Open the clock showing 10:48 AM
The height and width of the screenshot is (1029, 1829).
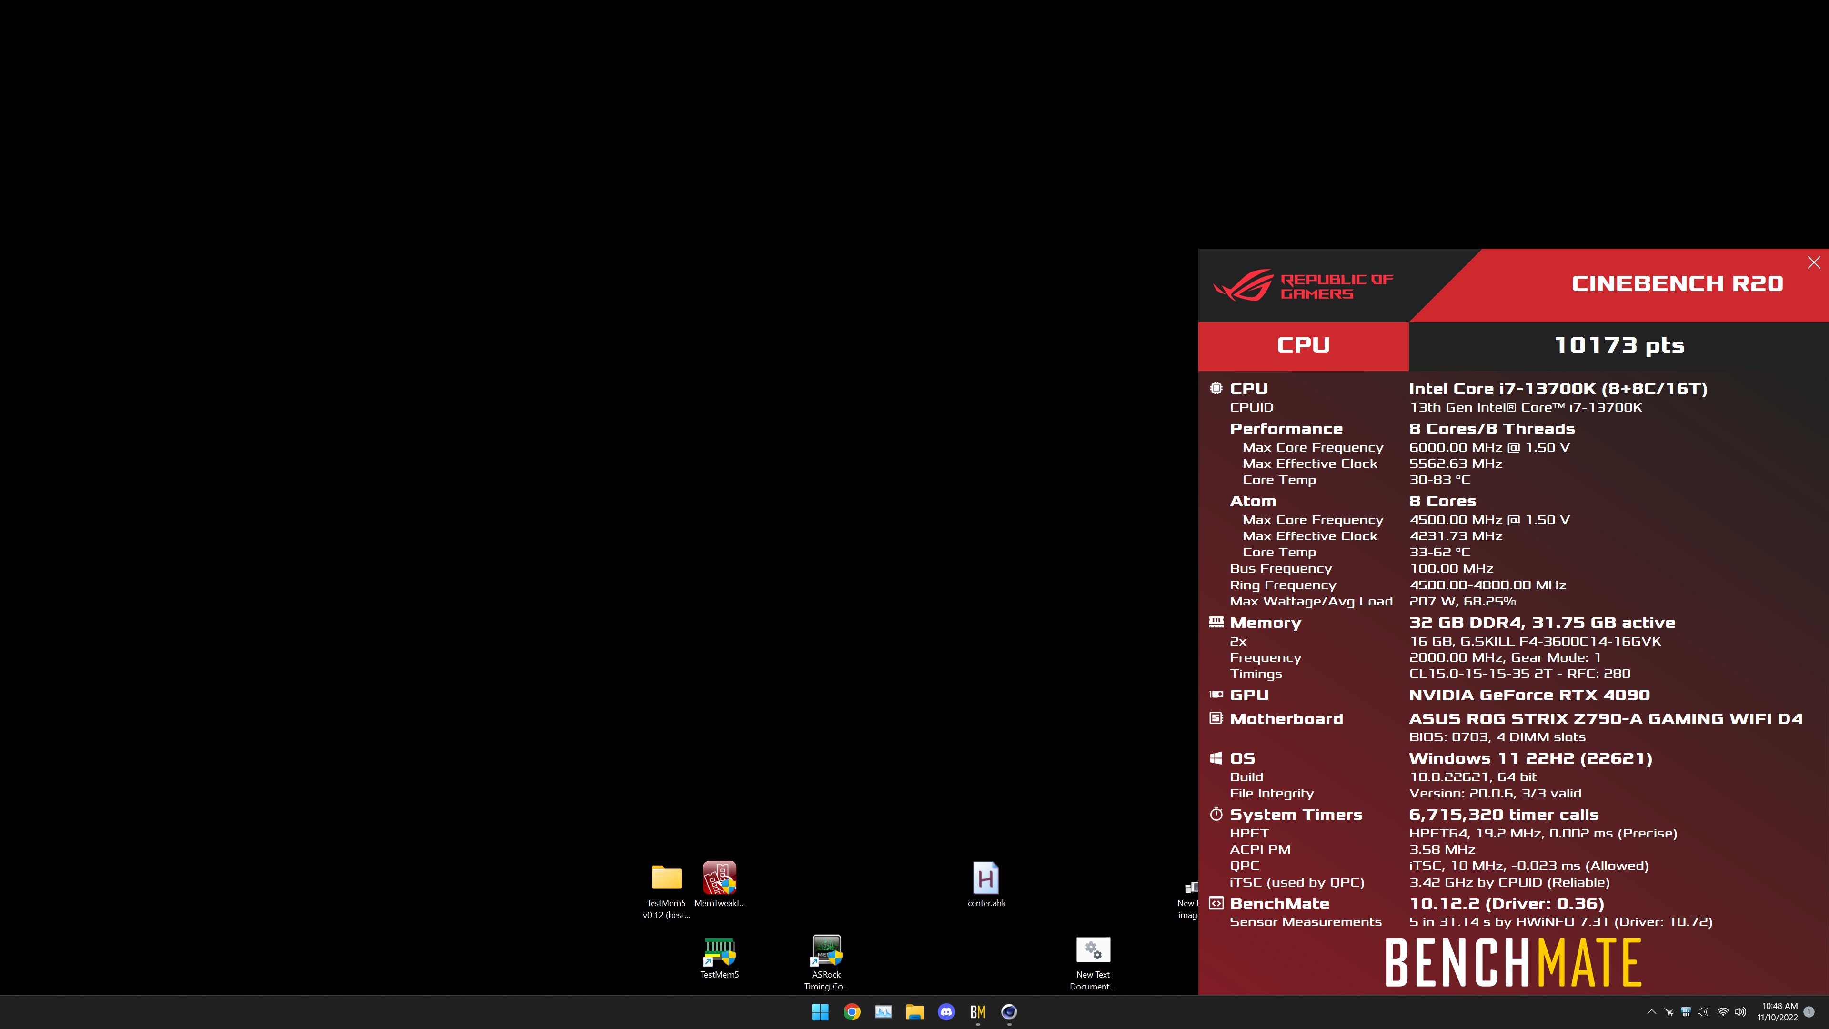point(1779,1011)
